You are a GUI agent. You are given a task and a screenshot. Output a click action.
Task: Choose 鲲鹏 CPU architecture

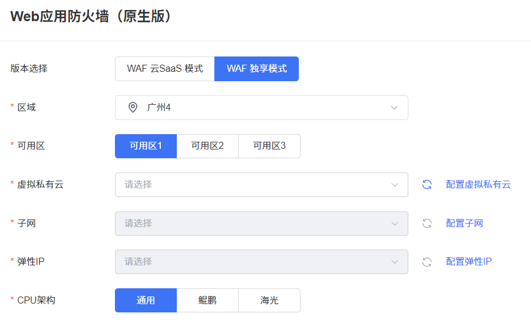point(207,300)
